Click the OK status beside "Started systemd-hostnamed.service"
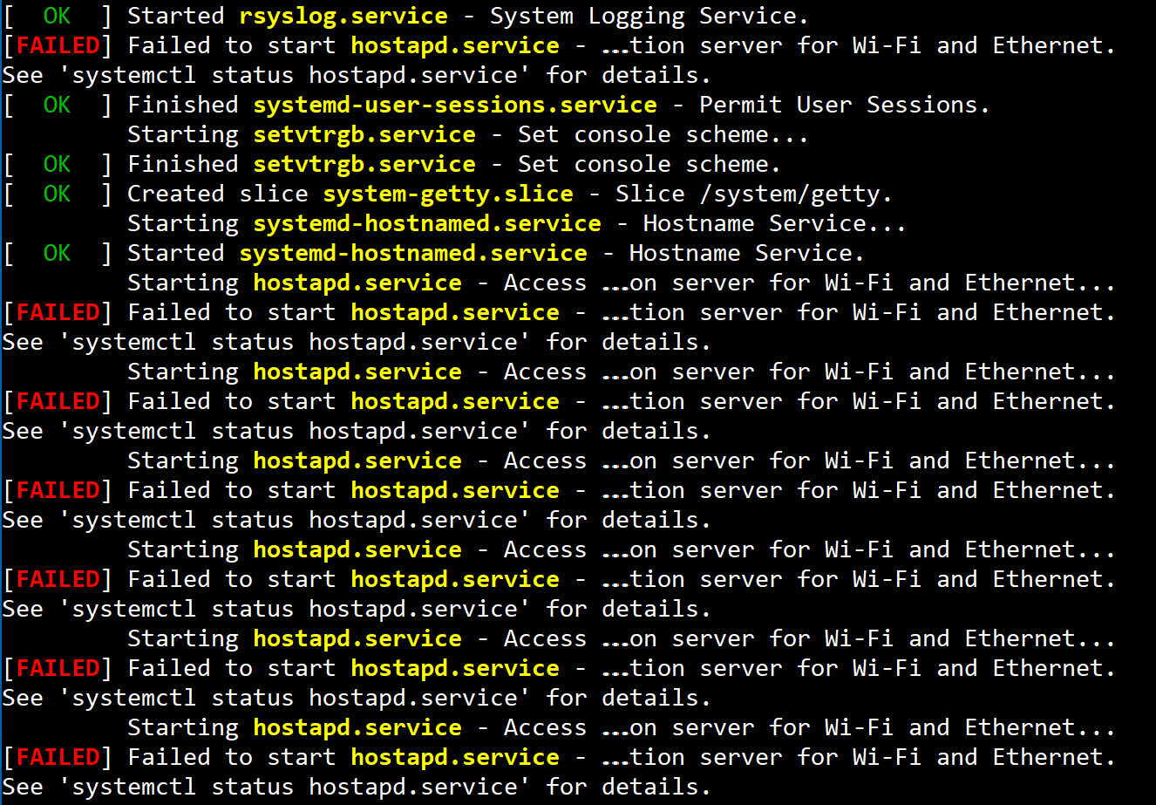The height and width of the screenshot is (805, 1156). 58,253
